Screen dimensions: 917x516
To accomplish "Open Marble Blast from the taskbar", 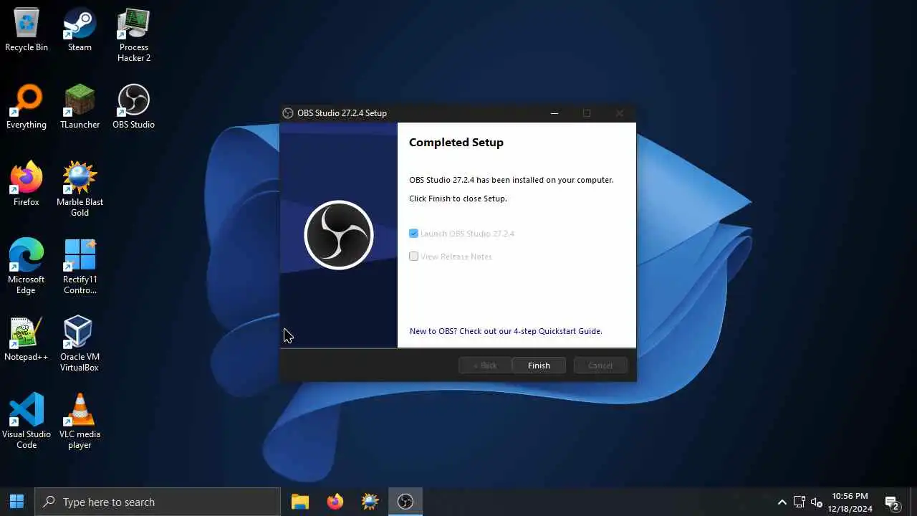I will [x=370, y=502].
